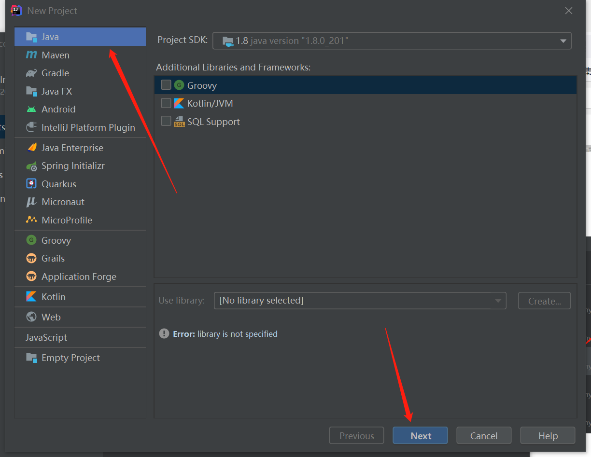Viewport: 591px width, 457px height.
Task: Click the 'Kotlin/JVM' label text
Action: 210,103
